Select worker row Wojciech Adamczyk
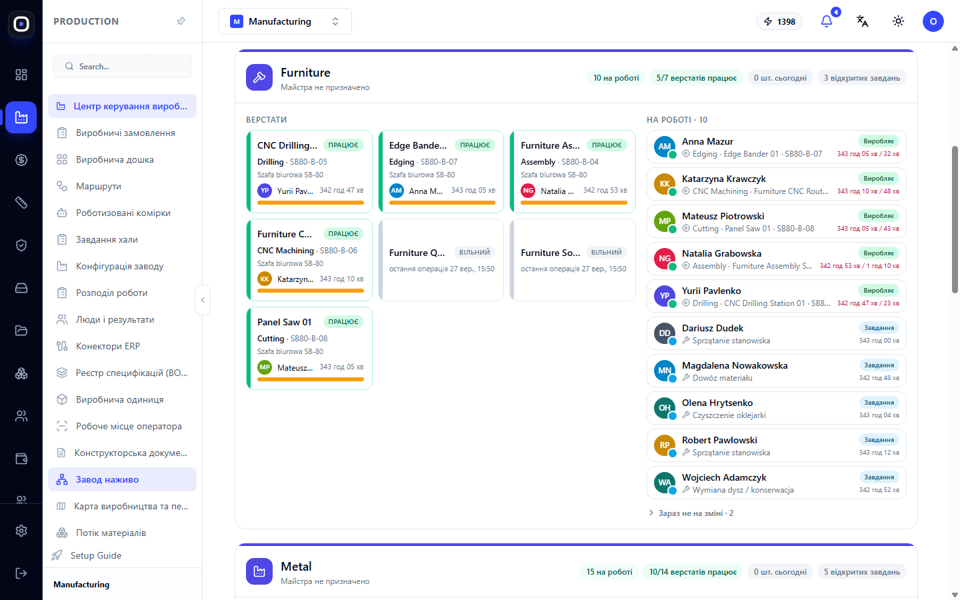Image resolution: width=960 pixels, height=600 pixels. pyautogui.click(x=776, y=483)
